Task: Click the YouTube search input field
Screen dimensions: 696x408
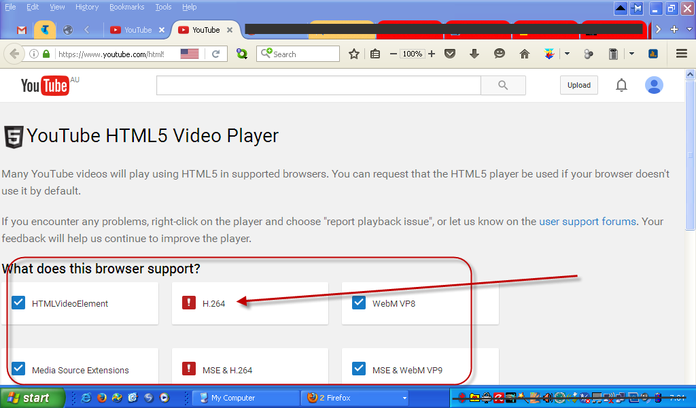Action: tap(318, 85)
